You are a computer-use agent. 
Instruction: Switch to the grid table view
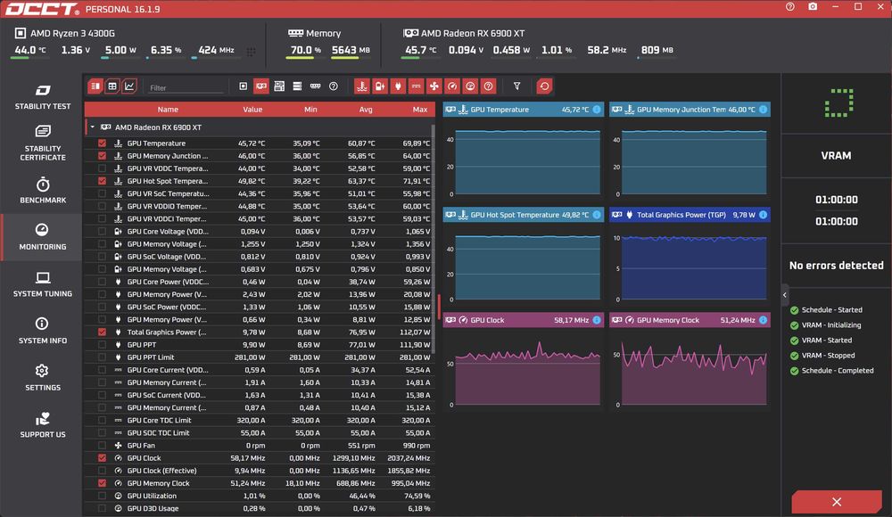(x=112, y=86)
